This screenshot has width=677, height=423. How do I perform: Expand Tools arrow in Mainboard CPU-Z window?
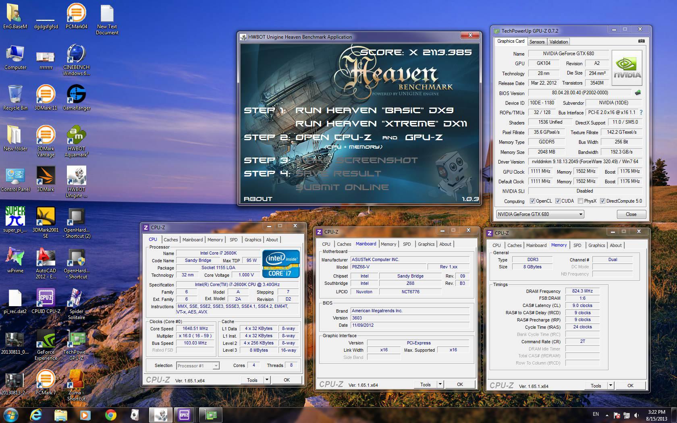440,384
